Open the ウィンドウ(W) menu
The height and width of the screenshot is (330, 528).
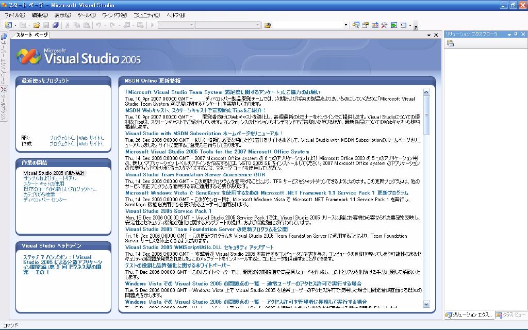point(114,15)
